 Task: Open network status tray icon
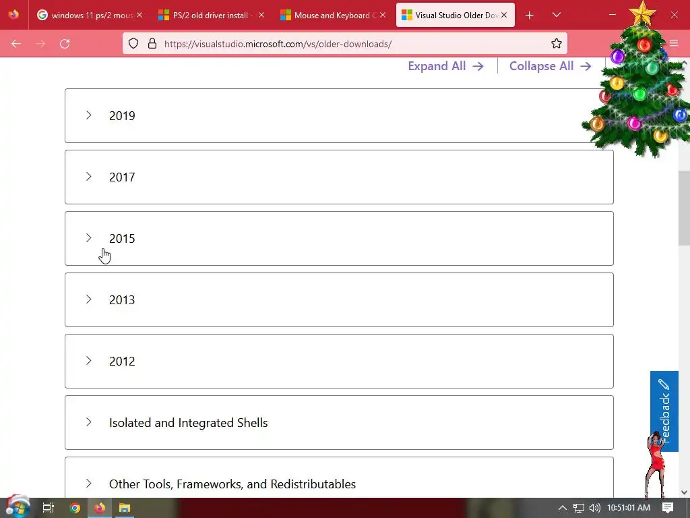coord(579,508)
